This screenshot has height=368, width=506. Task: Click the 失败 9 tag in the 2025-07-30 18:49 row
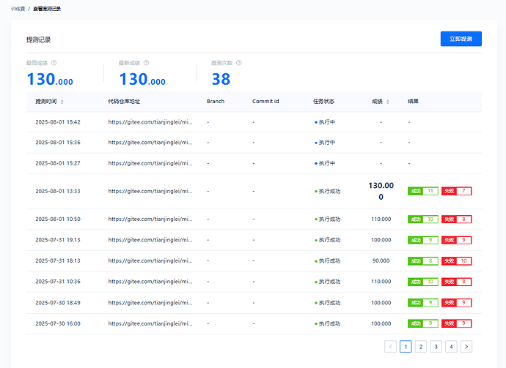[456, 303]
